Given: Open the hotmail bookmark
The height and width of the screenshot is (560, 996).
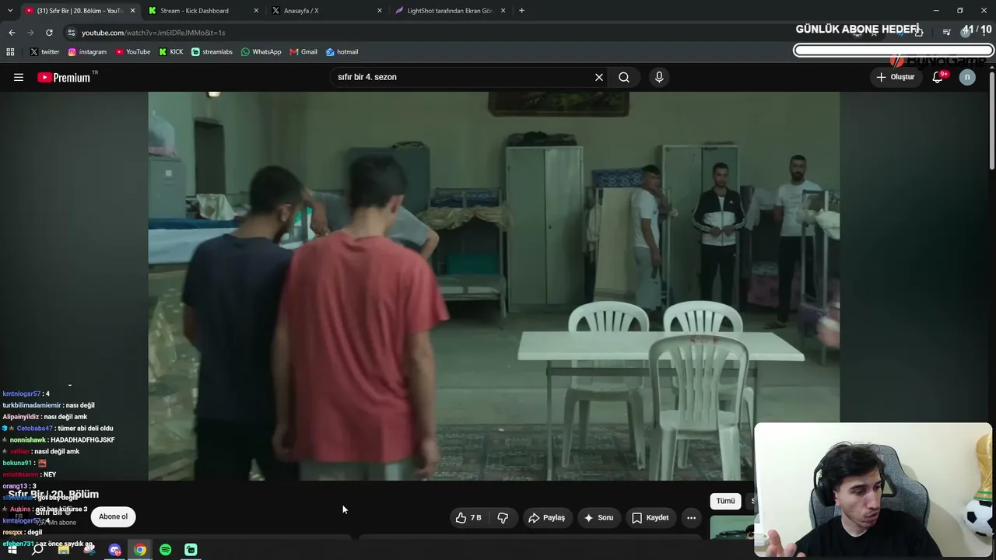Looking at the screenshot, I should [x=342, y=52].
